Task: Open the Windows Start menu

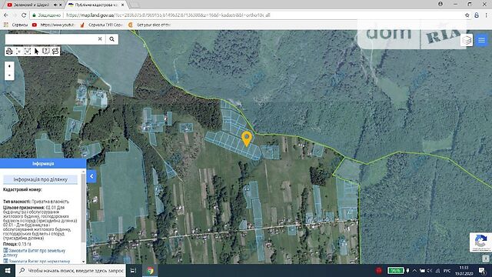Action: pyautogui.click(x=7, y=270)
